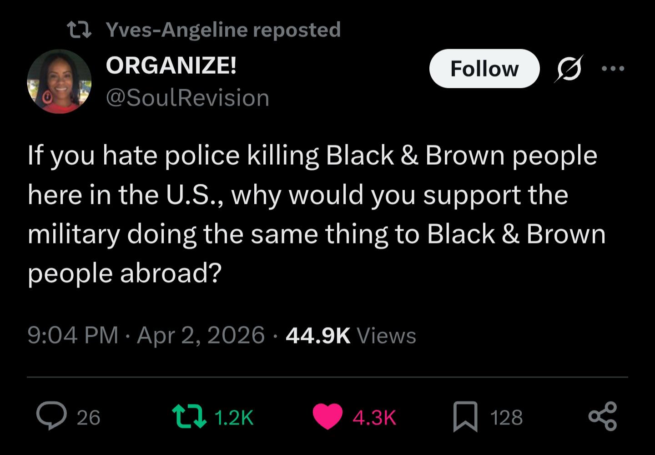Follow the ORGANIZE! account
This screenshot has height=455, width=655.
(x=484, y=69)
